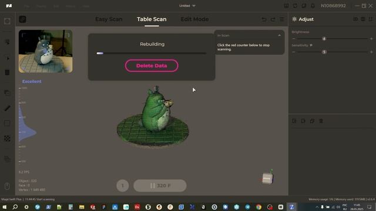
Task: Open Google Chrome from the taskbar
Action: pyautogui.click(x=258, y=207)
